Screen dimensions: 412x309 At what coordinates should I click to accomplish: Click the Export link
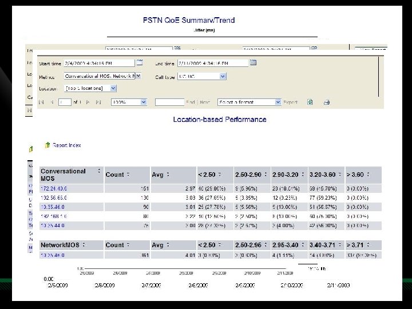290,102
